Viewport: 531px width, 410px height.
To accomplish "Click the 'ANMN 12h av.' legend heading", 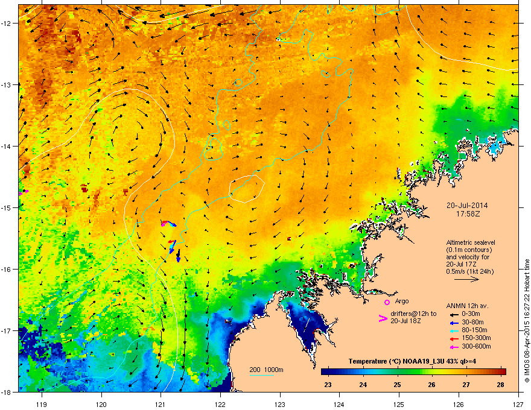I will 467,306.
